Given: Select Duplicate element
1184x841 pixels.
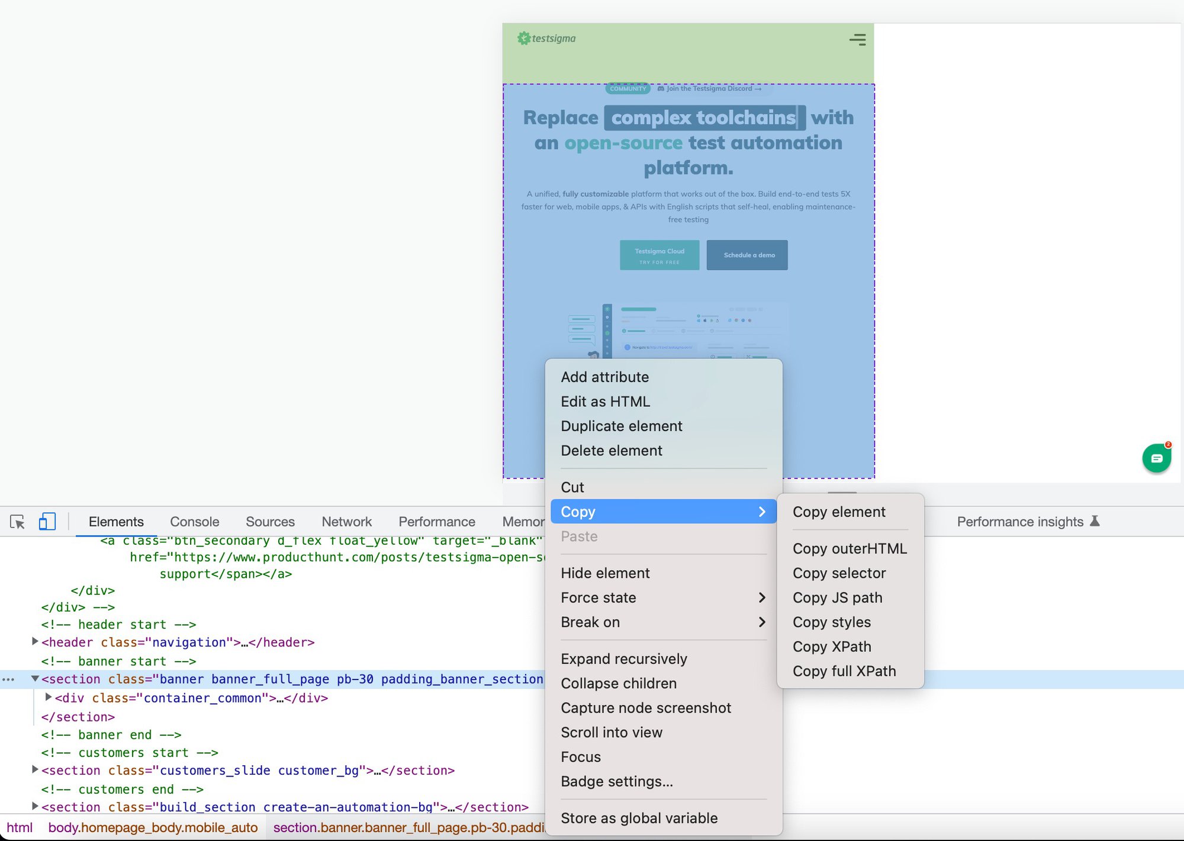Looking at the screenshot, I should (664, 426).
